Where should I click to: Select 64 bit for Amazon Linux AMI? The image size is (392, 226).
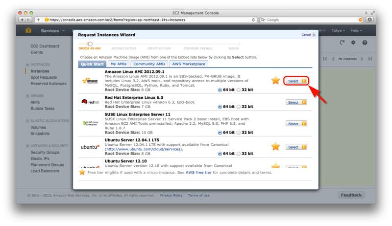tap(220, 90)
